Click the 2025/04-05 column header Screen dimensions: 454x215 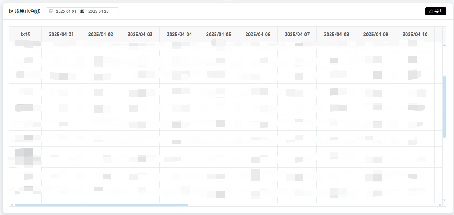pos(218,34)
